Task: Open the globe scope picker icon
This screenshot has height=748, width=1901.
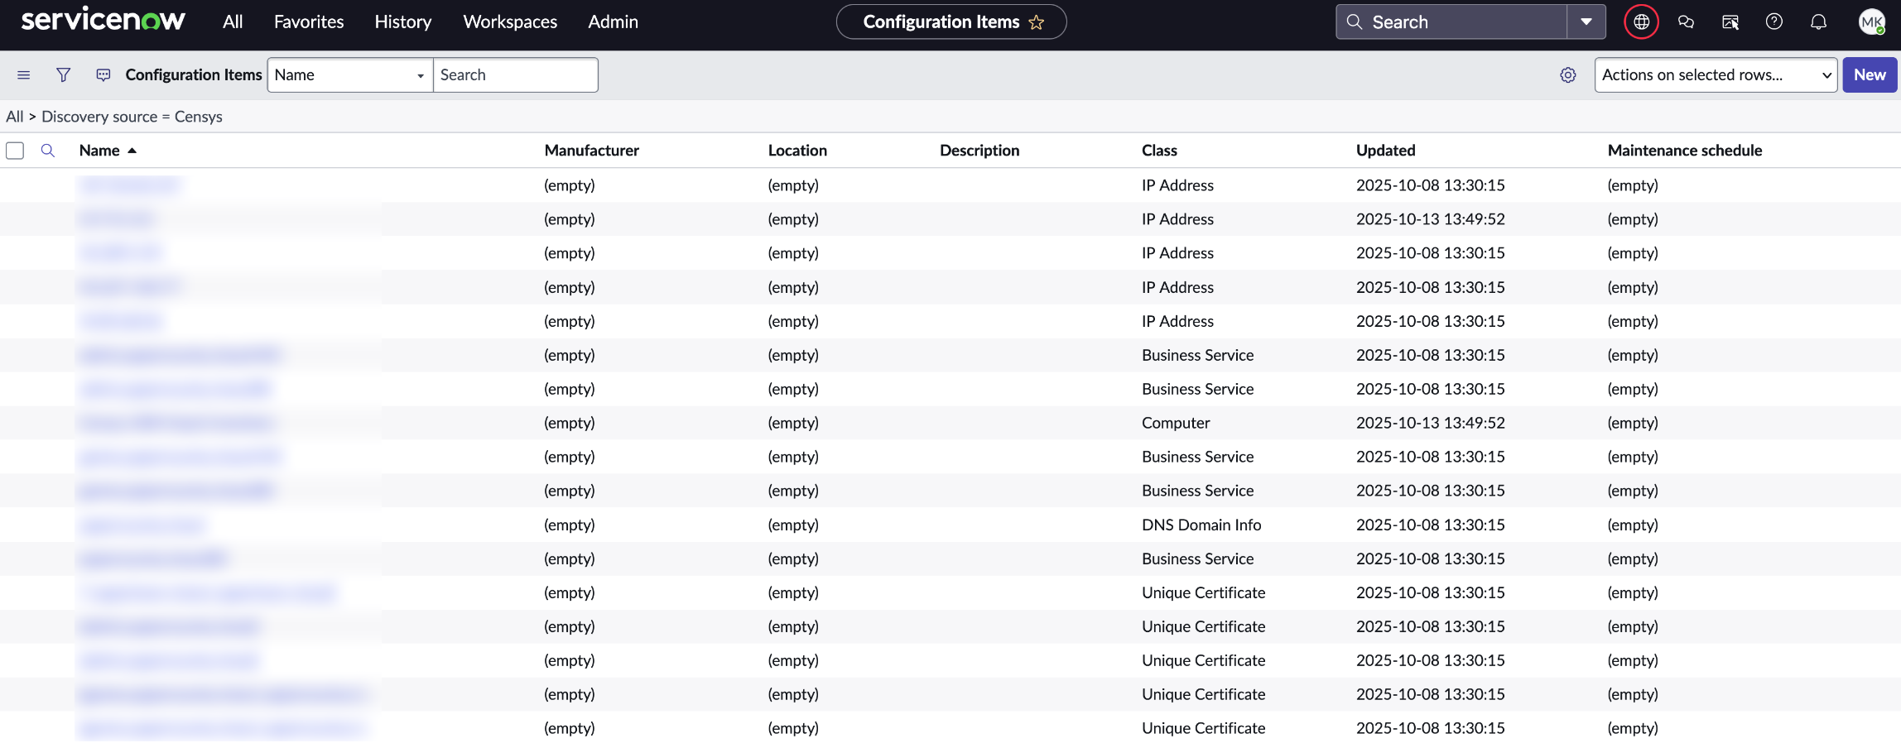Action: pyautogui.click(x=1641, y=22)
